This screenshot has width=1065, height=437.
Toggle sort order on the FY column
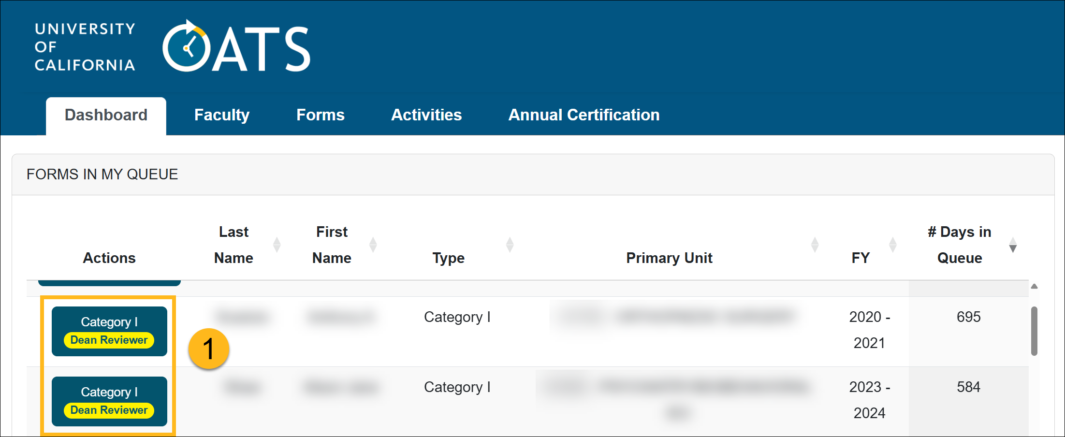(892, 245)
